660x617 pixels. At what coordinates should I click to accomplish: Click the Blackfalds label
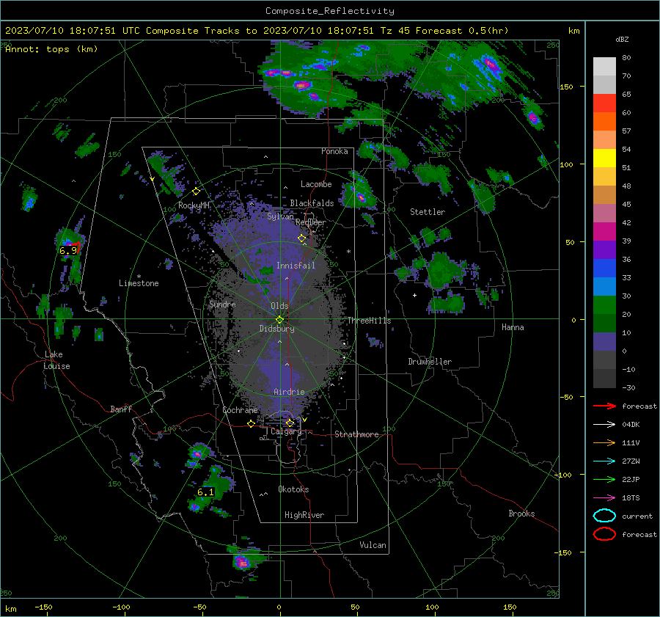312,203
